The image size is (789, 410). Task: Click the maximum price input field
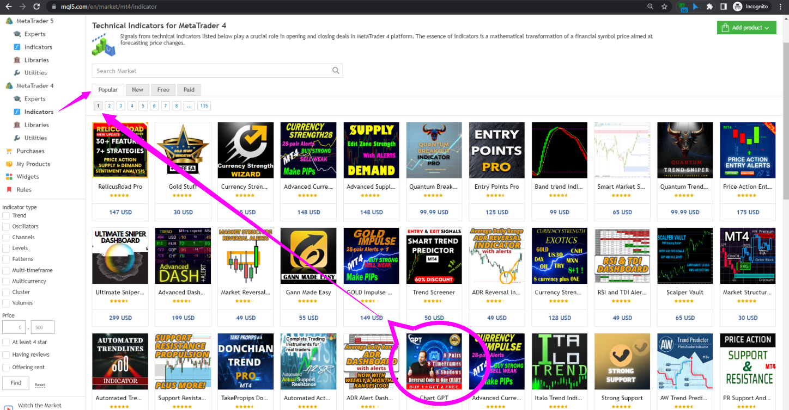43,327
